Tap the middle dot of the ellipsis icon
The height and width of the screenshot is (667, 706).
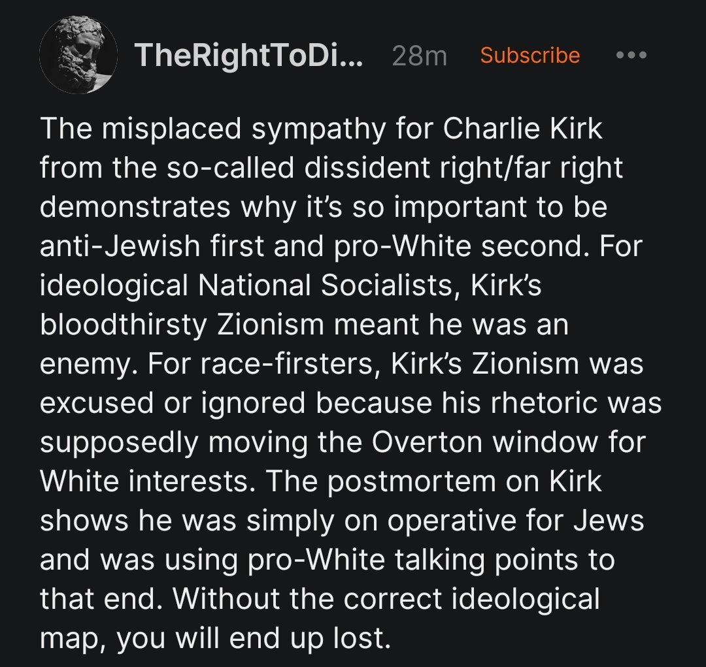(631, 55)
